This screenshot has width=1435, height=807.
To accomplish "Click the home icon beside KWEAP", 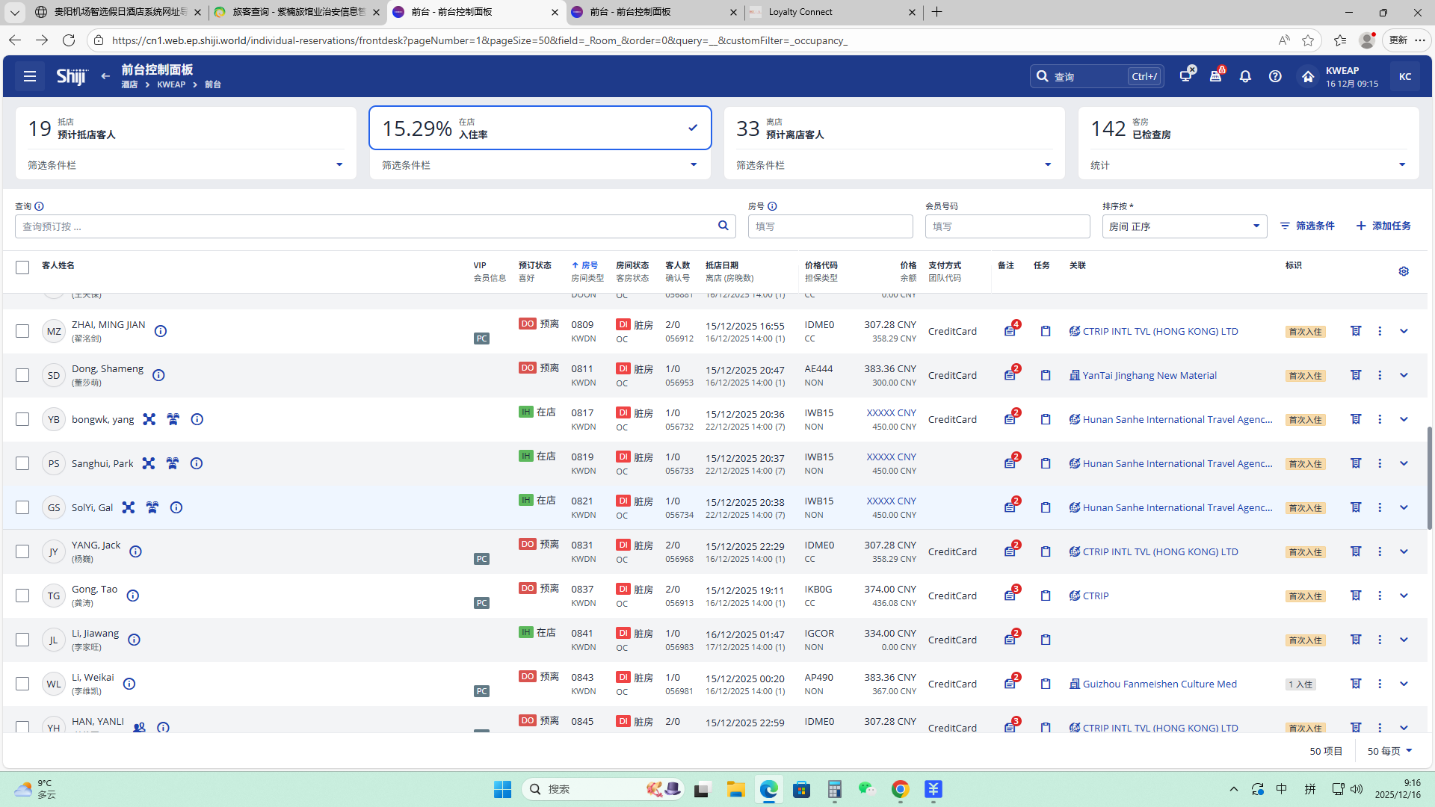I will coord(1307,76).
